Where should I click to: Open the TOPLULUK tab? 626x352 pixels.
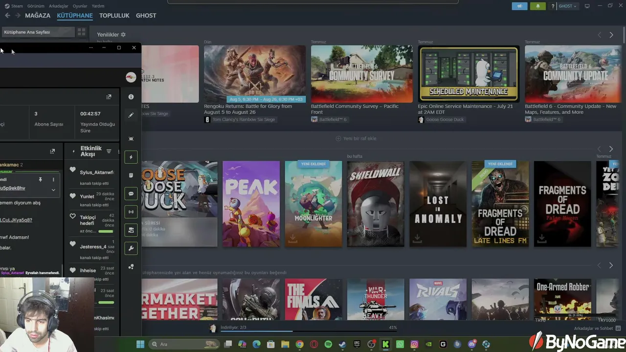(114, 16)
